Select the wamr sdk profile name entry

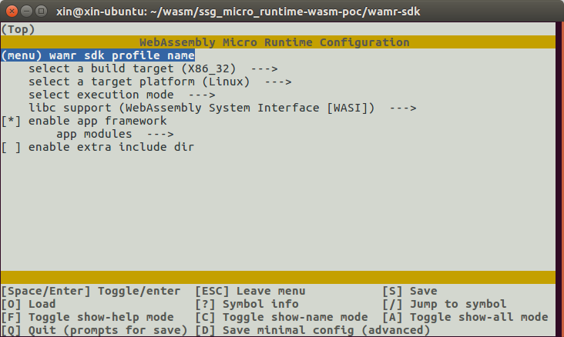(x=98, y=55)
